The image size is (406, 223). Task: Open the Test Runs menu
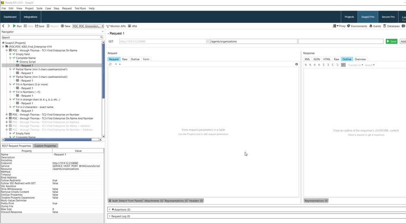pyautogui.click(x=80, y=8)
